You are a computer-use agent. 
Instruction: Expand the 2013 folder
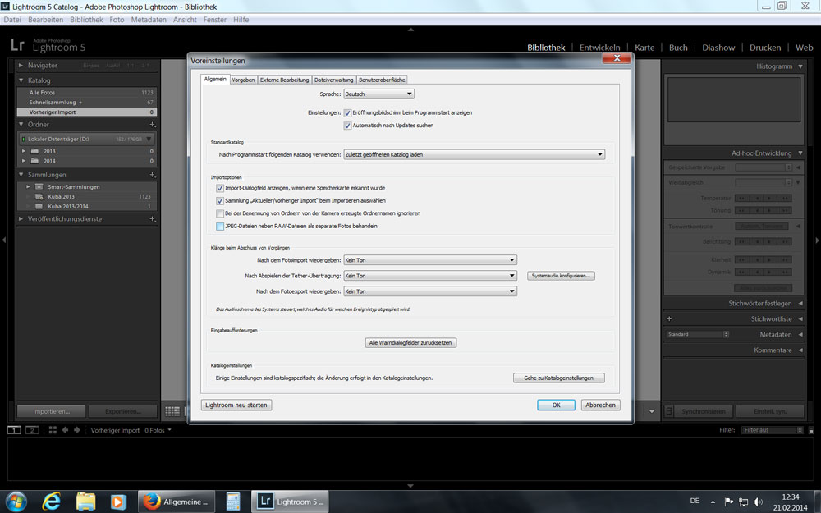click(24, 151)
